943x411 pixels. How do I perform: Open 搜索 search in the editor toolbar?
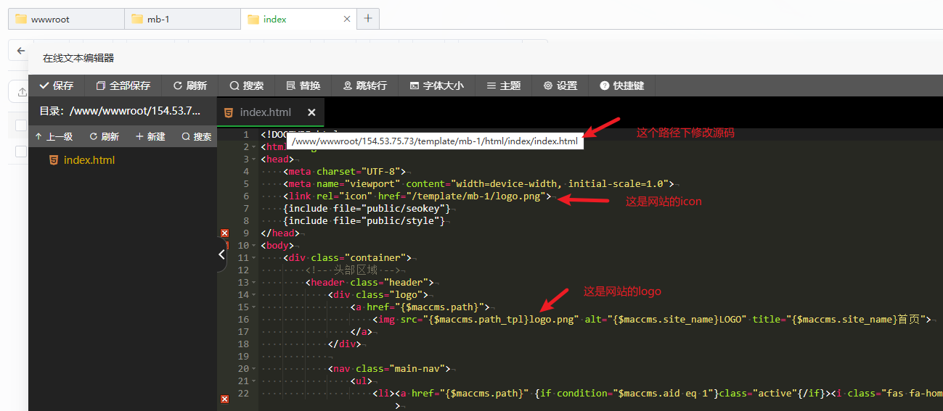point(246,86)
